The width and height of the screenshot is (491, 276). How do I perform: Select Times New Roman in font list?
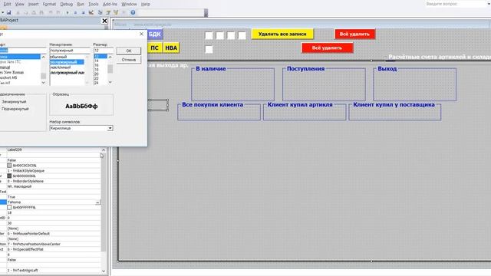point(12,72)
